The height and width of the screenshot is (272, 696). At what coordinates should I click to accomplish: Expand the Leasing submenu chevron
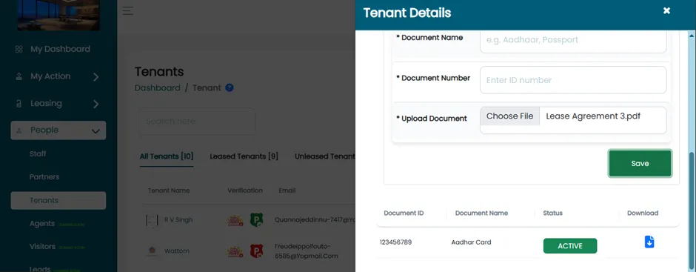tap(96, 104)
